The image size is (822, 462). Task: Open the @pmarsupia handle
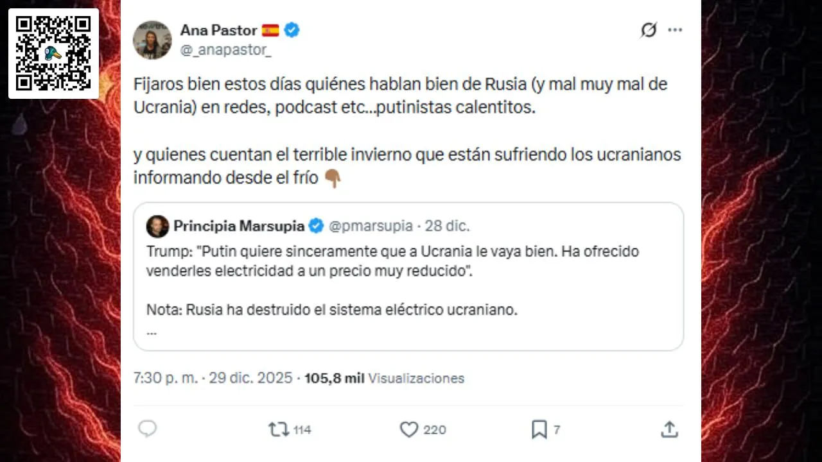tap(371, 226)
